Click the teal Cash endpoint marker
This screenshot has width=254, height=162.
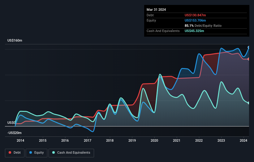[x=249, y=103]
